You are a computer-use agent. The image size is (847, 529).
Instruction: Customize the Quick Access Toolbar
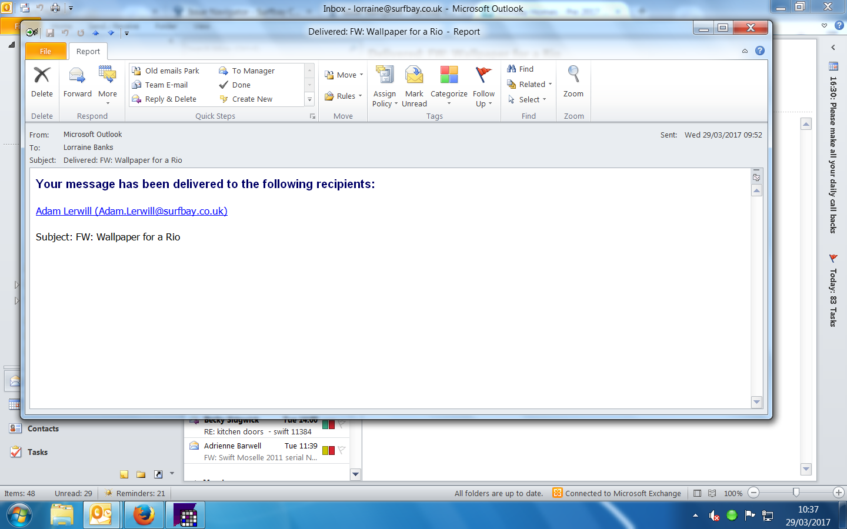click(126, 33)
